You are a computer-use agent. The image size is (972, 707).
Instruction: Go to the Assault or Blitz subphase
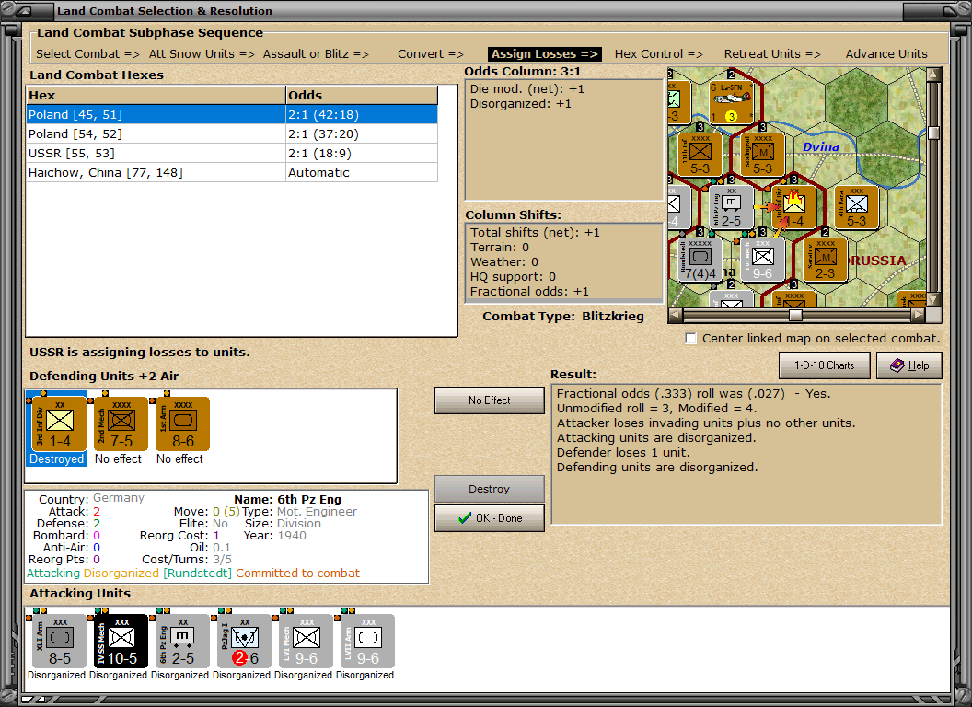point(316,54)
